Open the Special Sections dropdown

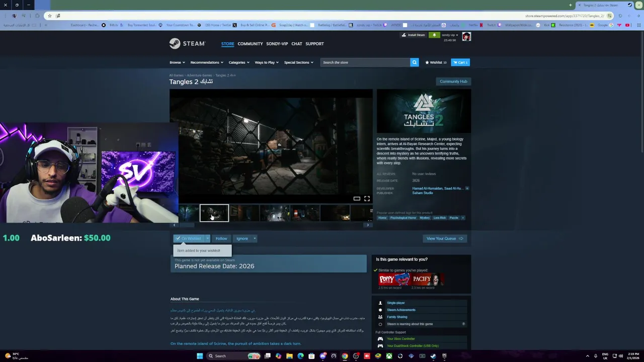point(298,62)
